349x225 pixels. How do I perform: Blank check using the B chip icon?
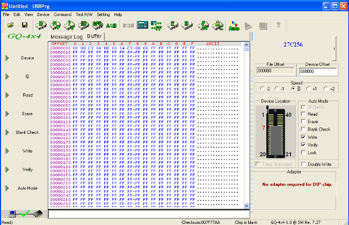[187, 25]
